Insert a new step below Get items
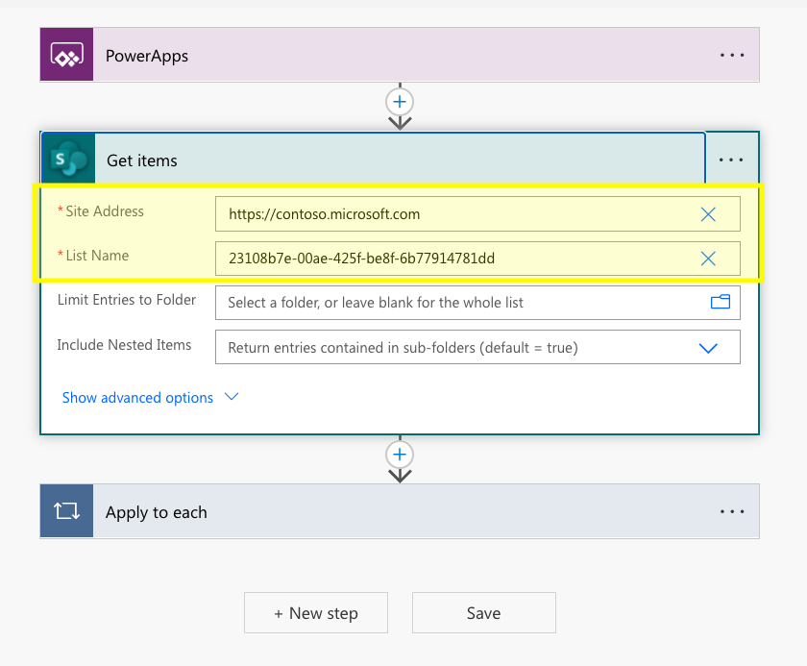The height and width of the screenshot is (666, 807). pyautogui.click(x=399, y=454)
